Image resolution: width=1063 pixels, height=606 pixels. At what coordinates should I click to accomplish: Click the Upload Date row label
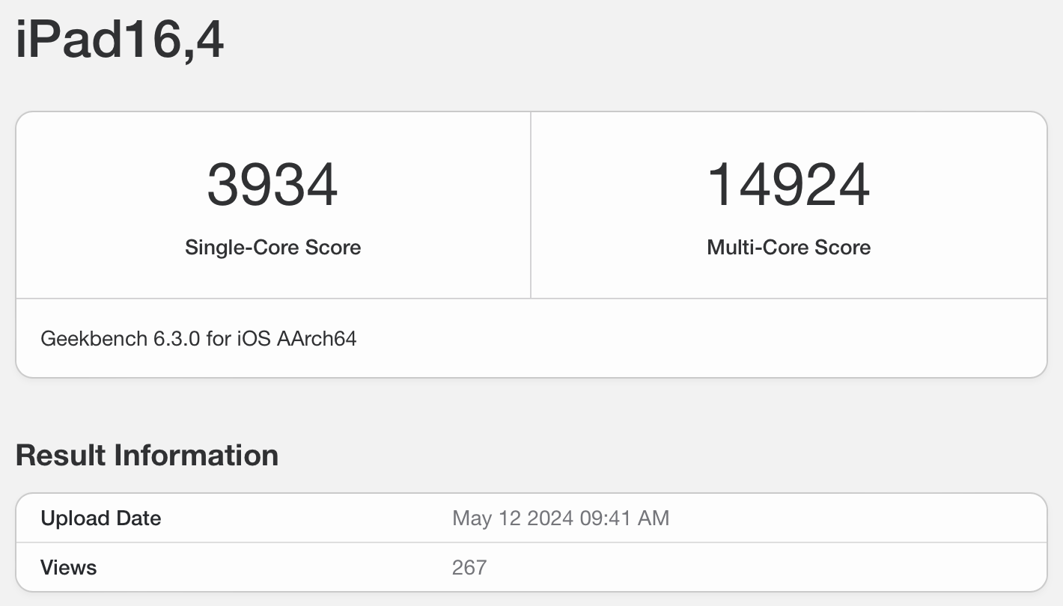click(x=101, y=518)
